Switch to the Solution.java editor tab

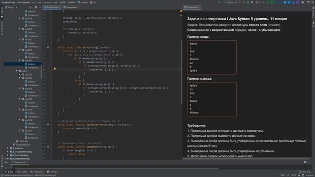click(52, 7)
